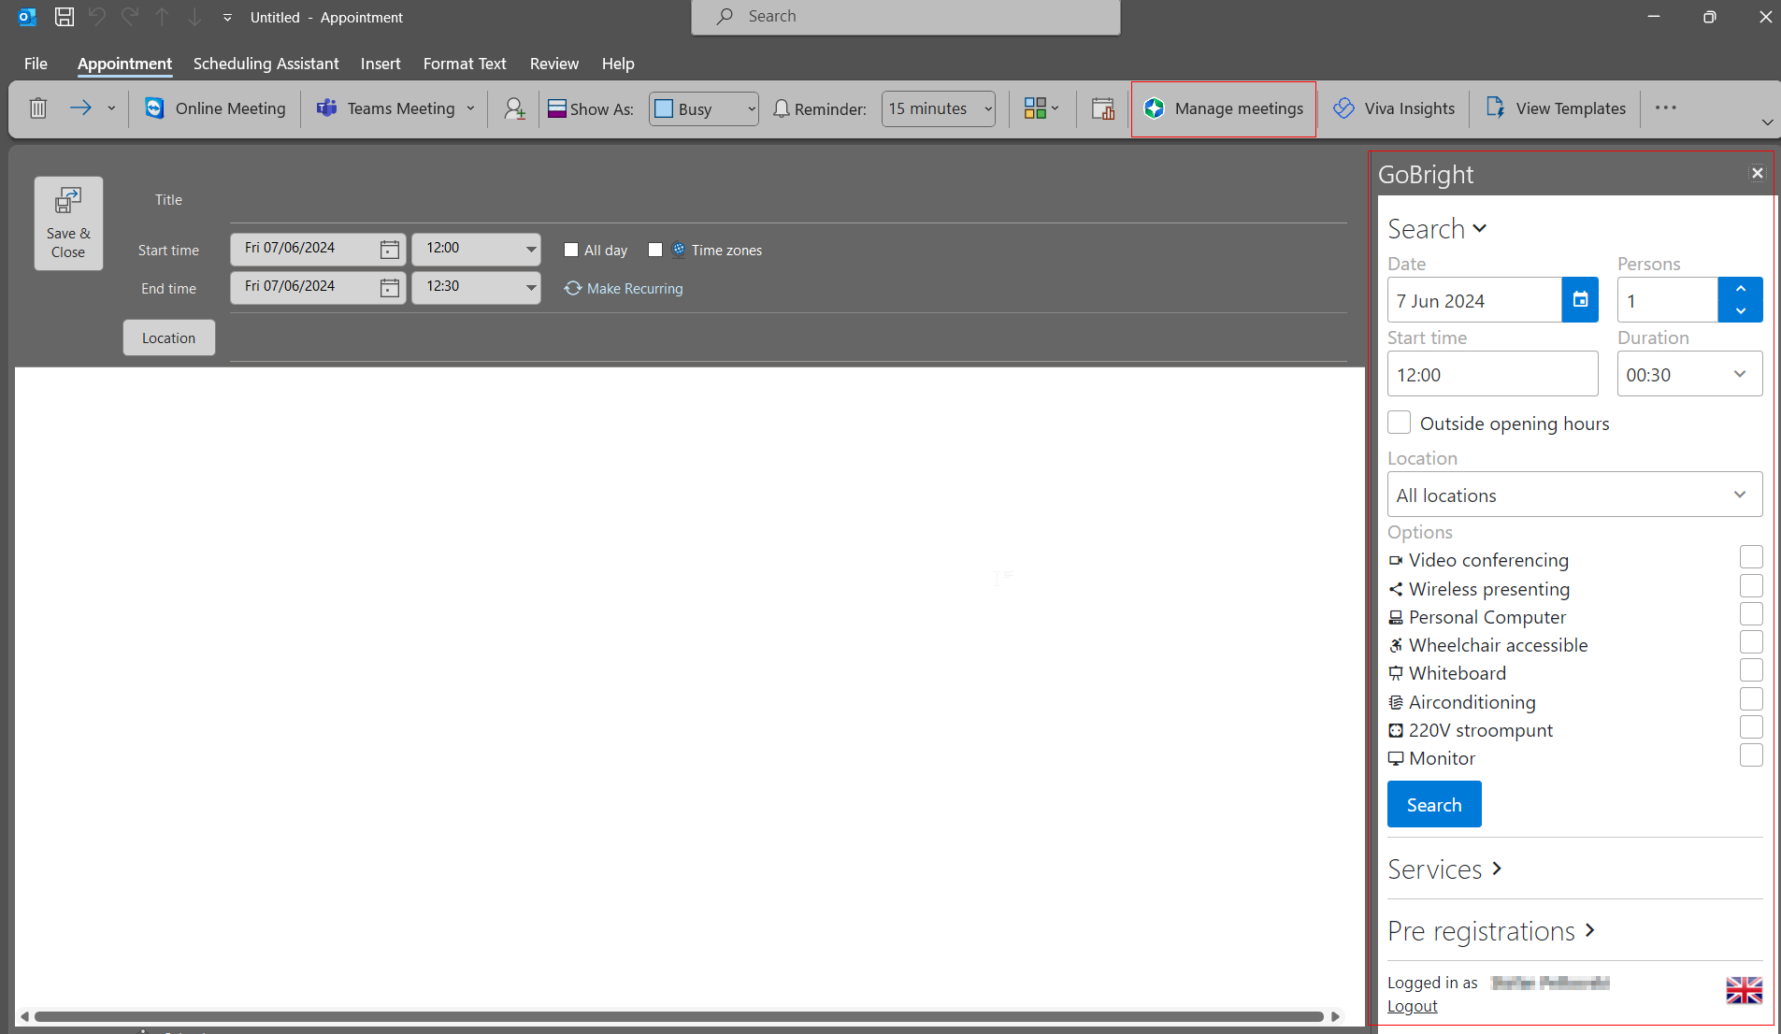This screenshot has width=1781, height=1034.
Task: Check the Airconditioning option
Action: click(x=1751, y=699)
